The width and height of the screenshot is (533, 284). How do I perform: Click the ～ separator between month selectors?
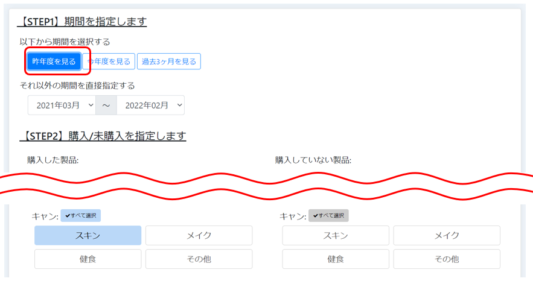(106, 105)
